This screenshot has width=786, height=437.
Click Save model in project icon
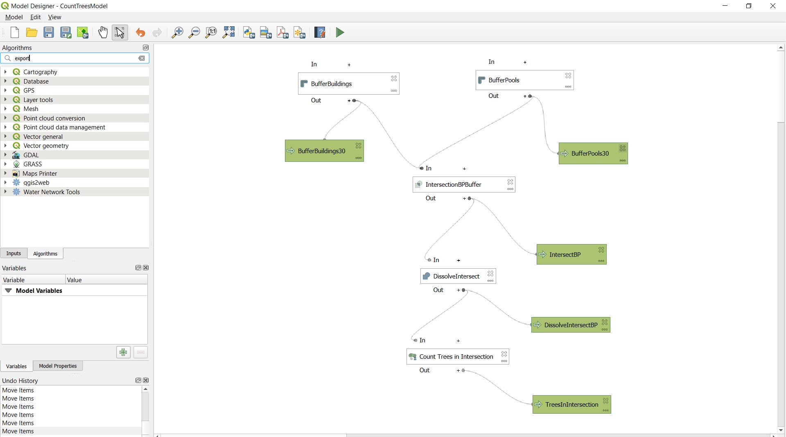(83, 32)
